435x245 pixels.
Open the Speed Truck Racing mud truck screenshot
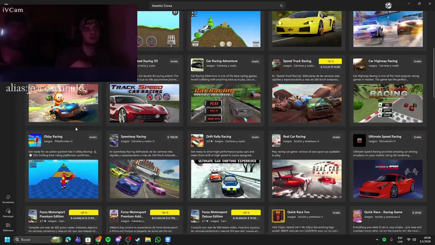click(x=307, y=103)
